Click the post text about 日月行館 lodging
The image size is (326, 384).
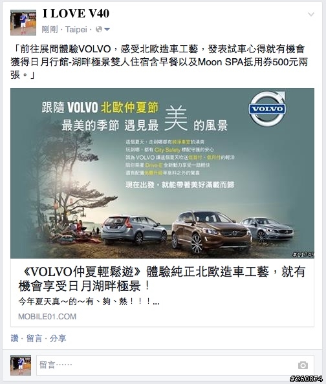[x=159, y=62]
